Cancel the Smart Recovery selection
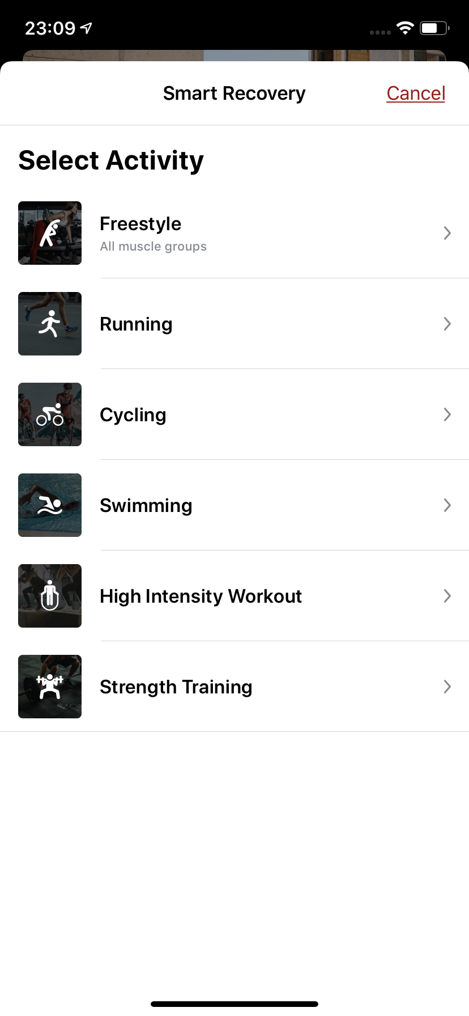 coord(416,93)
